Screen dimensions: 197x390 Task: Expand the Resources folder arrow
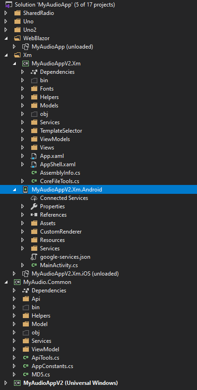click(x=22, y=240)
